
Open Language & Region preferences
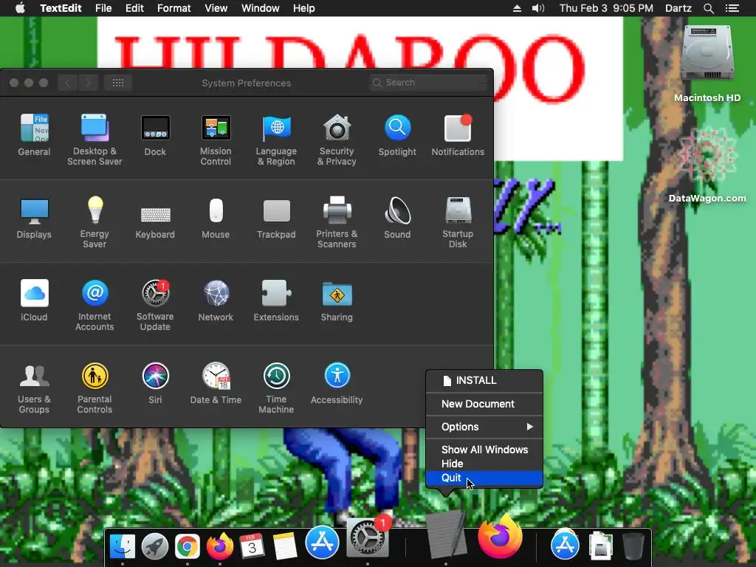pos(276,140)
